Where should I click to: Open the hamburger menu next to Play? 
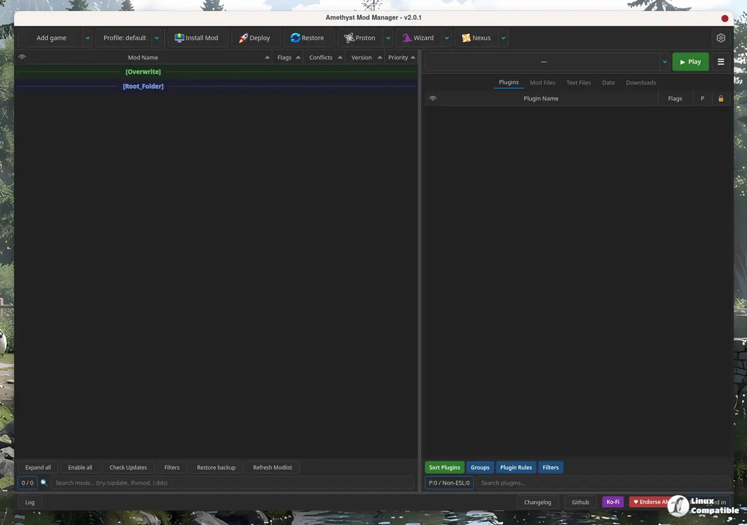click(721, 62)
